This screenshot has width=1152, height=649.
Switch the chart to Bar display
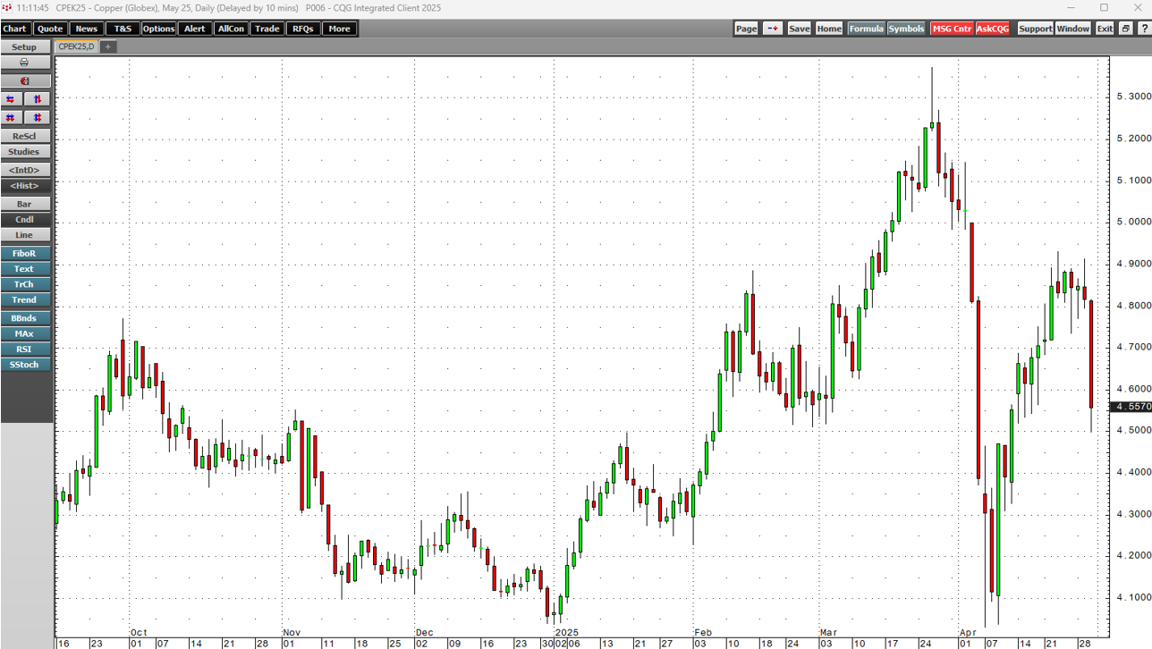coord(25,203)
